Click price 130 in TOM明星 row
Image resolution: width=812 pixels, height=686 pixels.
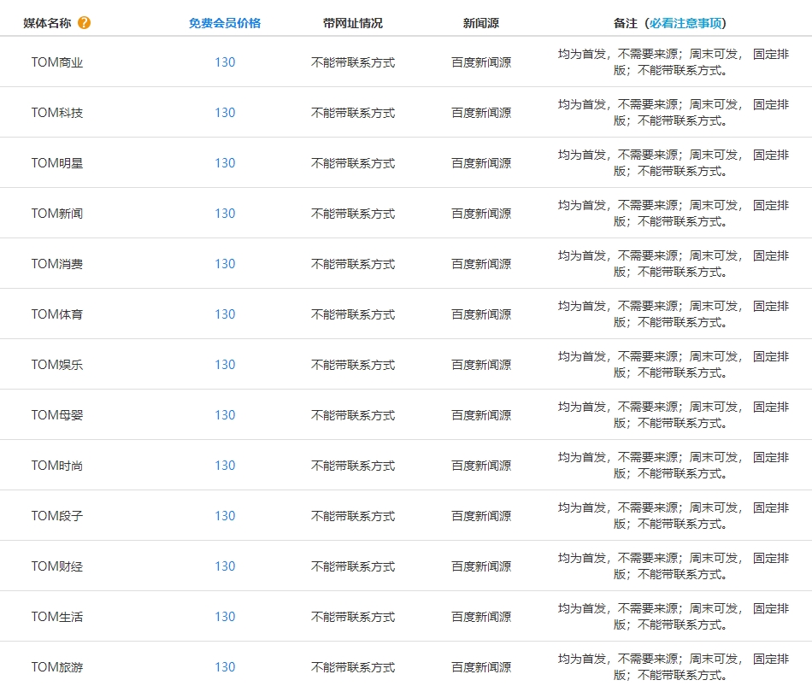[225, 163]
